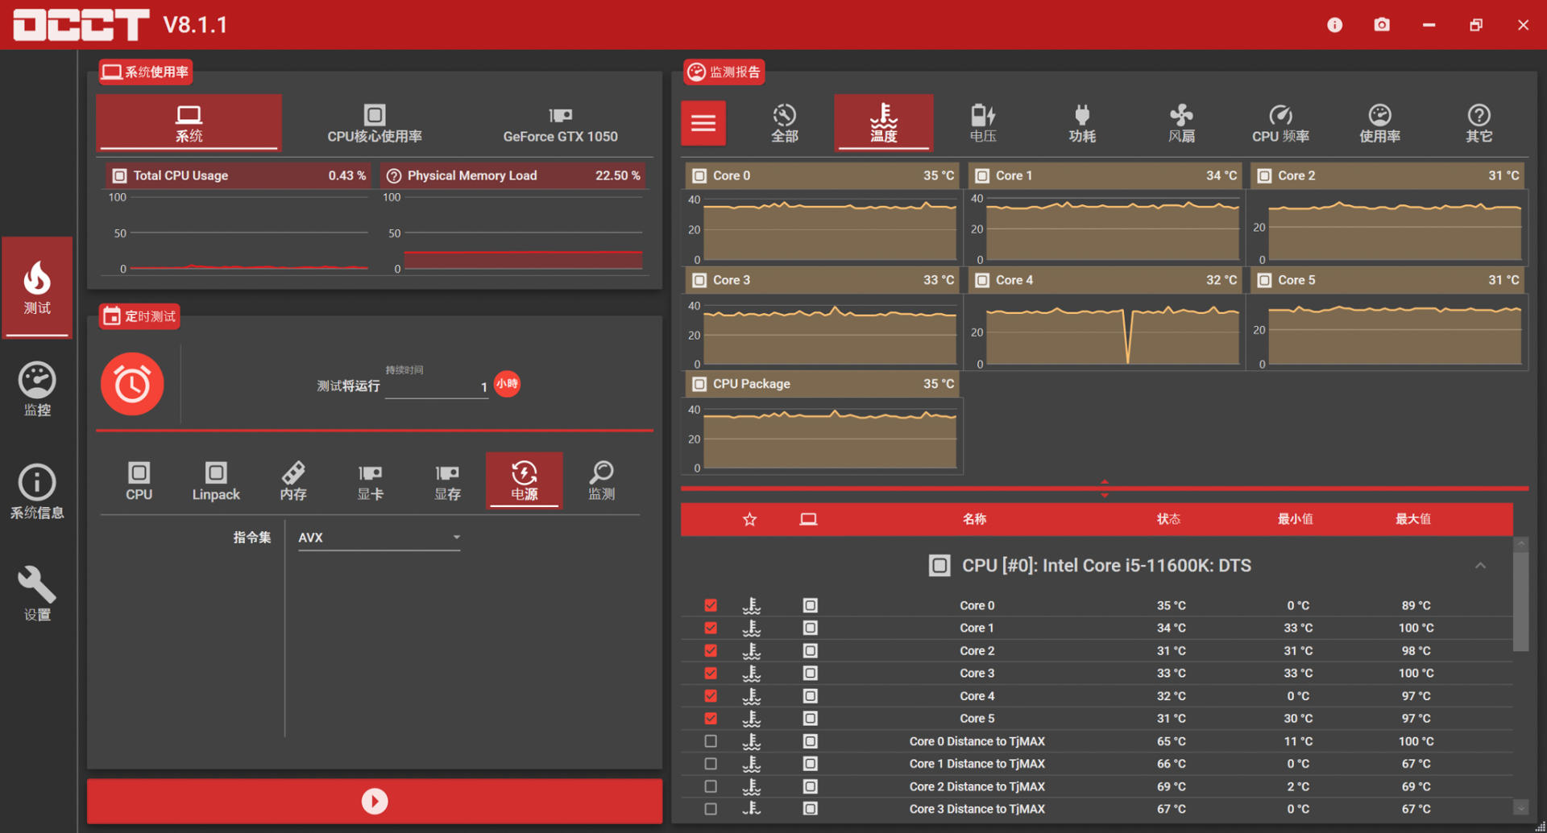Click the CPU Package temperature graph
The width and height of the screenshot is (1547, 833).
[823, 438]
